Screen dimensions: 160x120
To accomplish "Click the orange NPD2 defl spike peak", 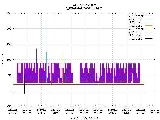I will pyautogui.click(x=63, y=53).
